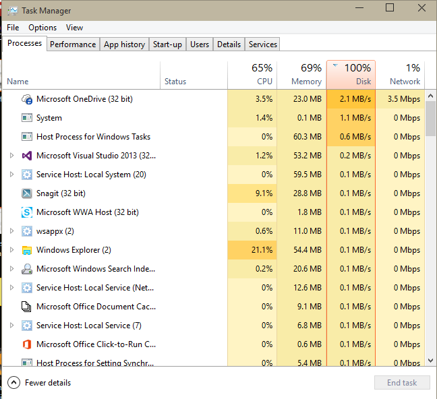Click the Microsoft WWA Host Skype icon
This screenshot has width=437, height=399.
[x=27, y=212]
